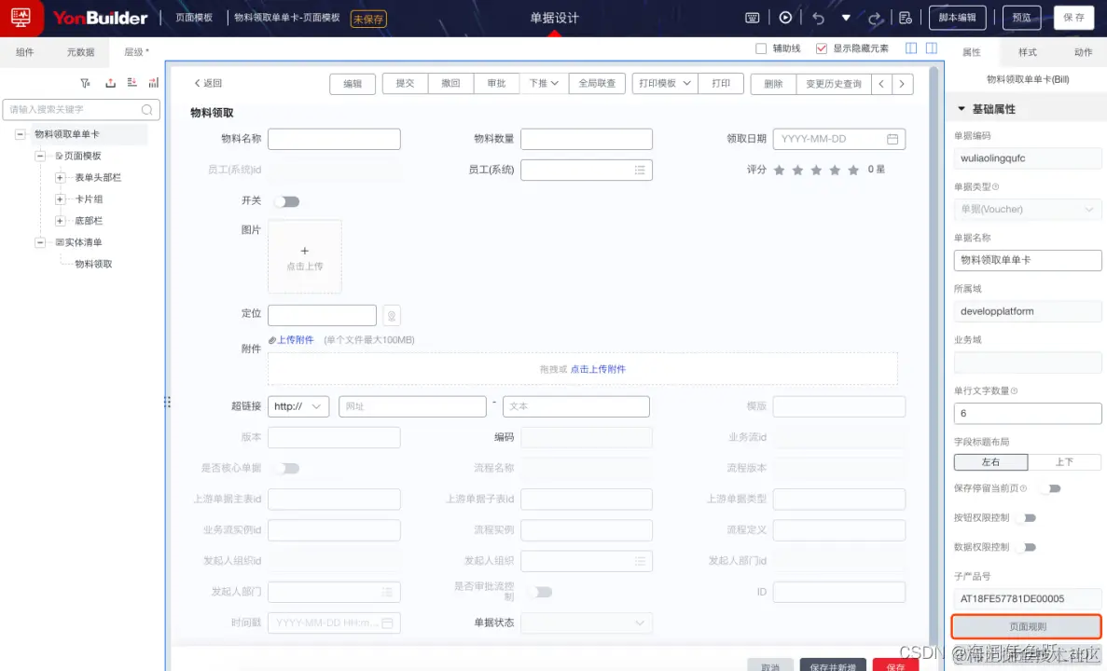Toggle the 按钮权限控制 switch
The height and width of the screenshot is (671, 1107).
[x=1028, y=518]
